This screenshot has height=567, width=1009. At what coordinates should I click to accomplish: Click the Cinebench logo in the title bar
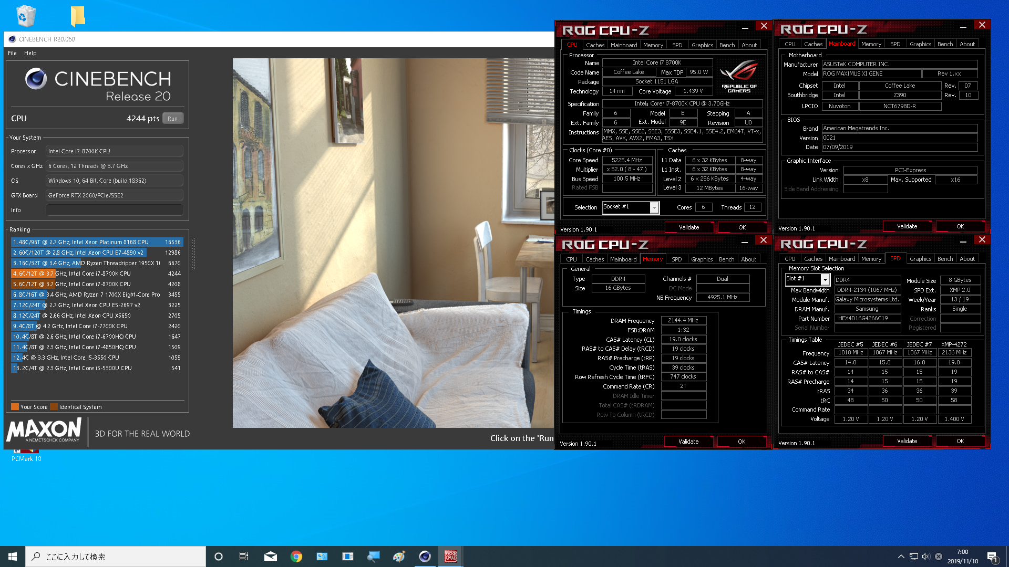(12, 39)
